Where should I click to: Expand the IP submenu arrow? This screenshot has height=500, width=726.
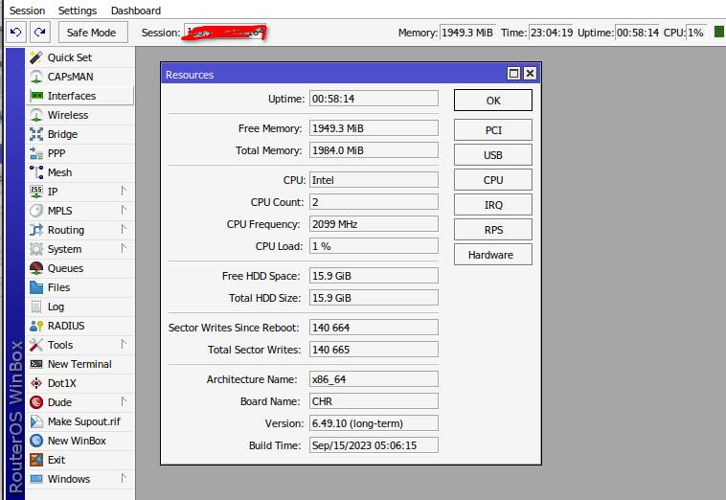click(x=124, y=191)
